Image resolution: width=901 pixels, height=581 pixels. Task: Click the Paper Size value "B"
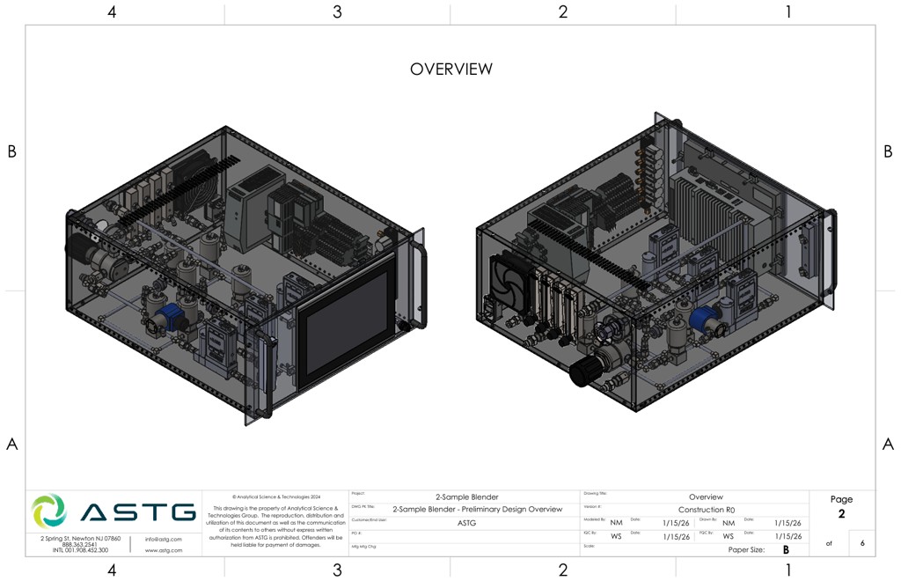click(786, 549)
